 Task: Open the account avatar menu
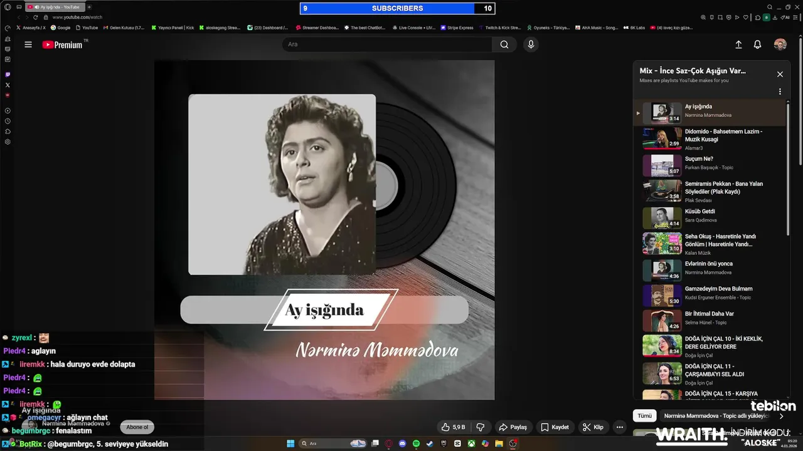(x=780, y=44)
